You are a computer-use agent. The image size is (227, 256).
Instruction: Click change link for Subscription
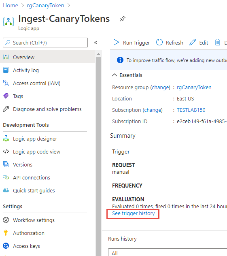click(153, 110)
